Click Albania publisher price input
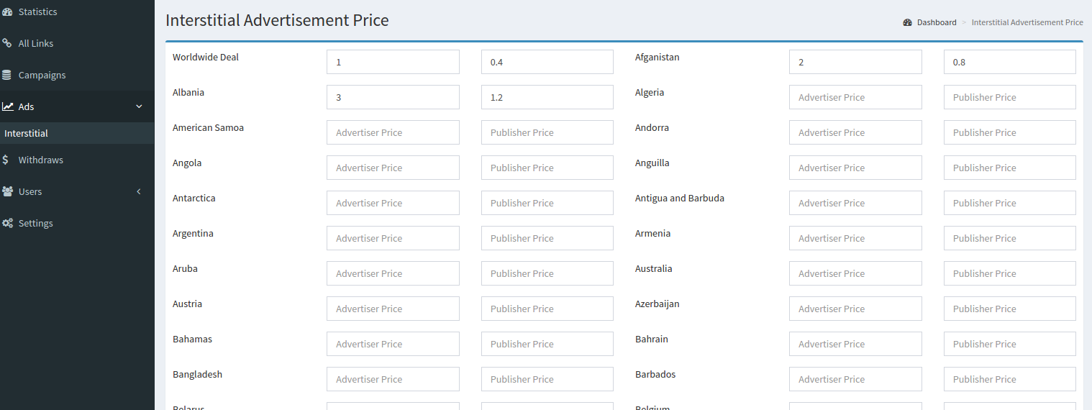 [x=547, y=98]
